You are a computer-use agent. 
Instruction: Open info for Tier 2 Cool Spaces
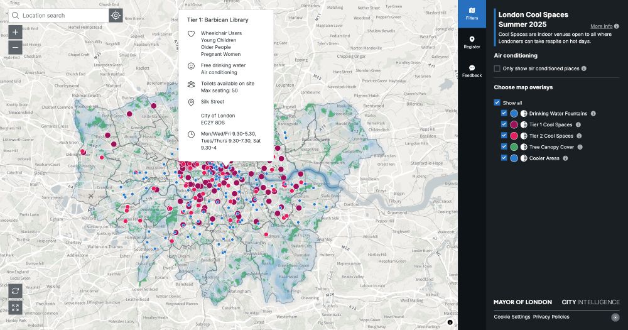pyautogui.click(x=579, y=136)
